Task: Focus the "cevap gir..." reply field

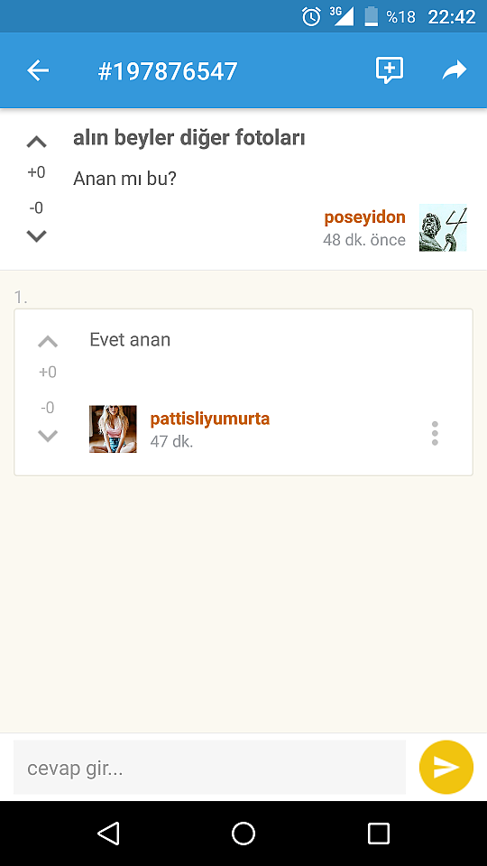Action: coord(209,768)
